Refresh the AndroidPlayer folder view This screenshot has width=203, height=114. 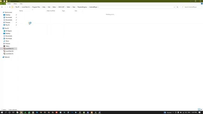pos(178,7)
